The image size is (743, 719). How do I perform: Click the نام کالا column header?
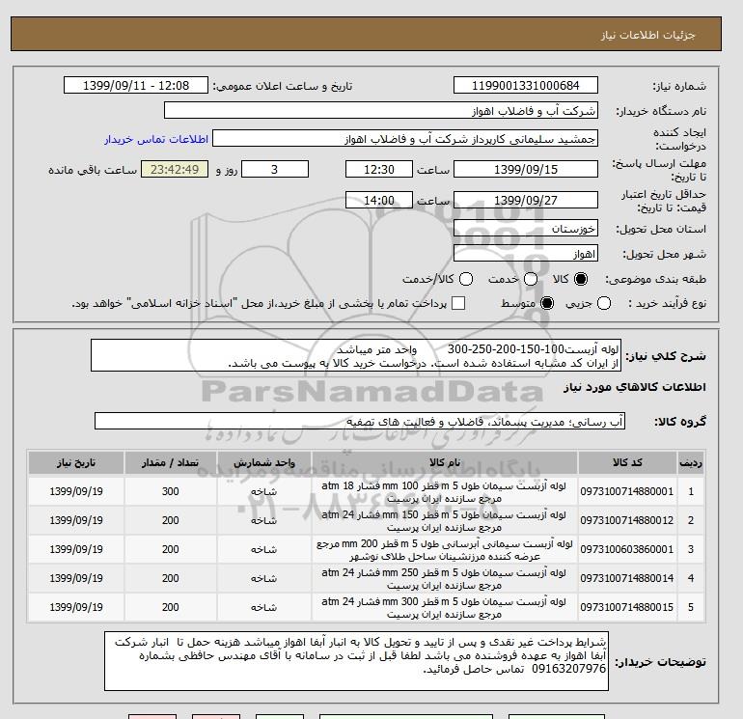pos(445,462)
